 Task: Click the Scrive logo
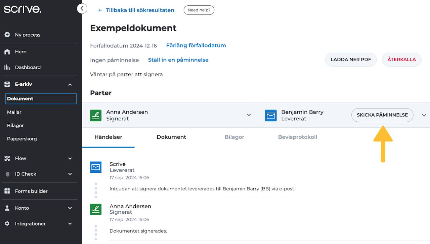pyautogui.click(x=23, y=9)
